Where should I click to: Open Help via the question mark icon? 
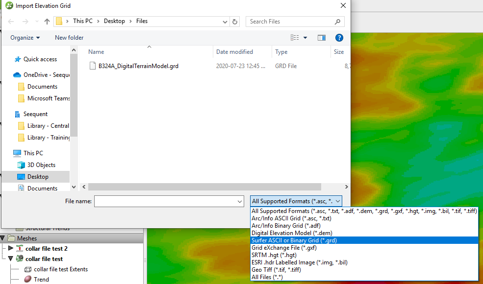pyautogui.click(x=339, y=38)
